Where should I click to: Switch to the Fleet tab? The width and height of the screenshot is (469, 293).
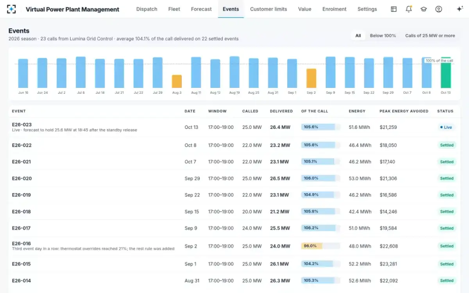coord(174,9)
